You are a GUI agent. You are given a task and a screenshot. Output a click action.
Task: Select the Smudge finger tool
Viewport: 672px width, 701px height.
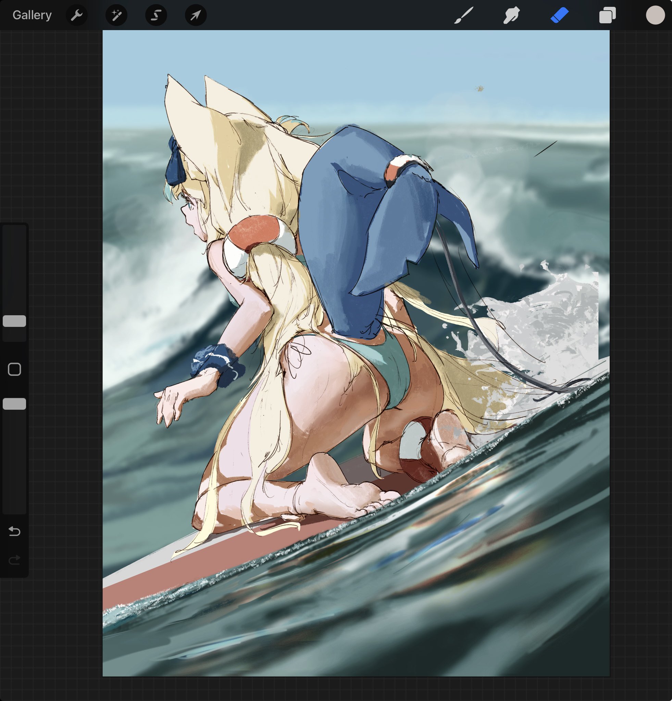point(511,15)
